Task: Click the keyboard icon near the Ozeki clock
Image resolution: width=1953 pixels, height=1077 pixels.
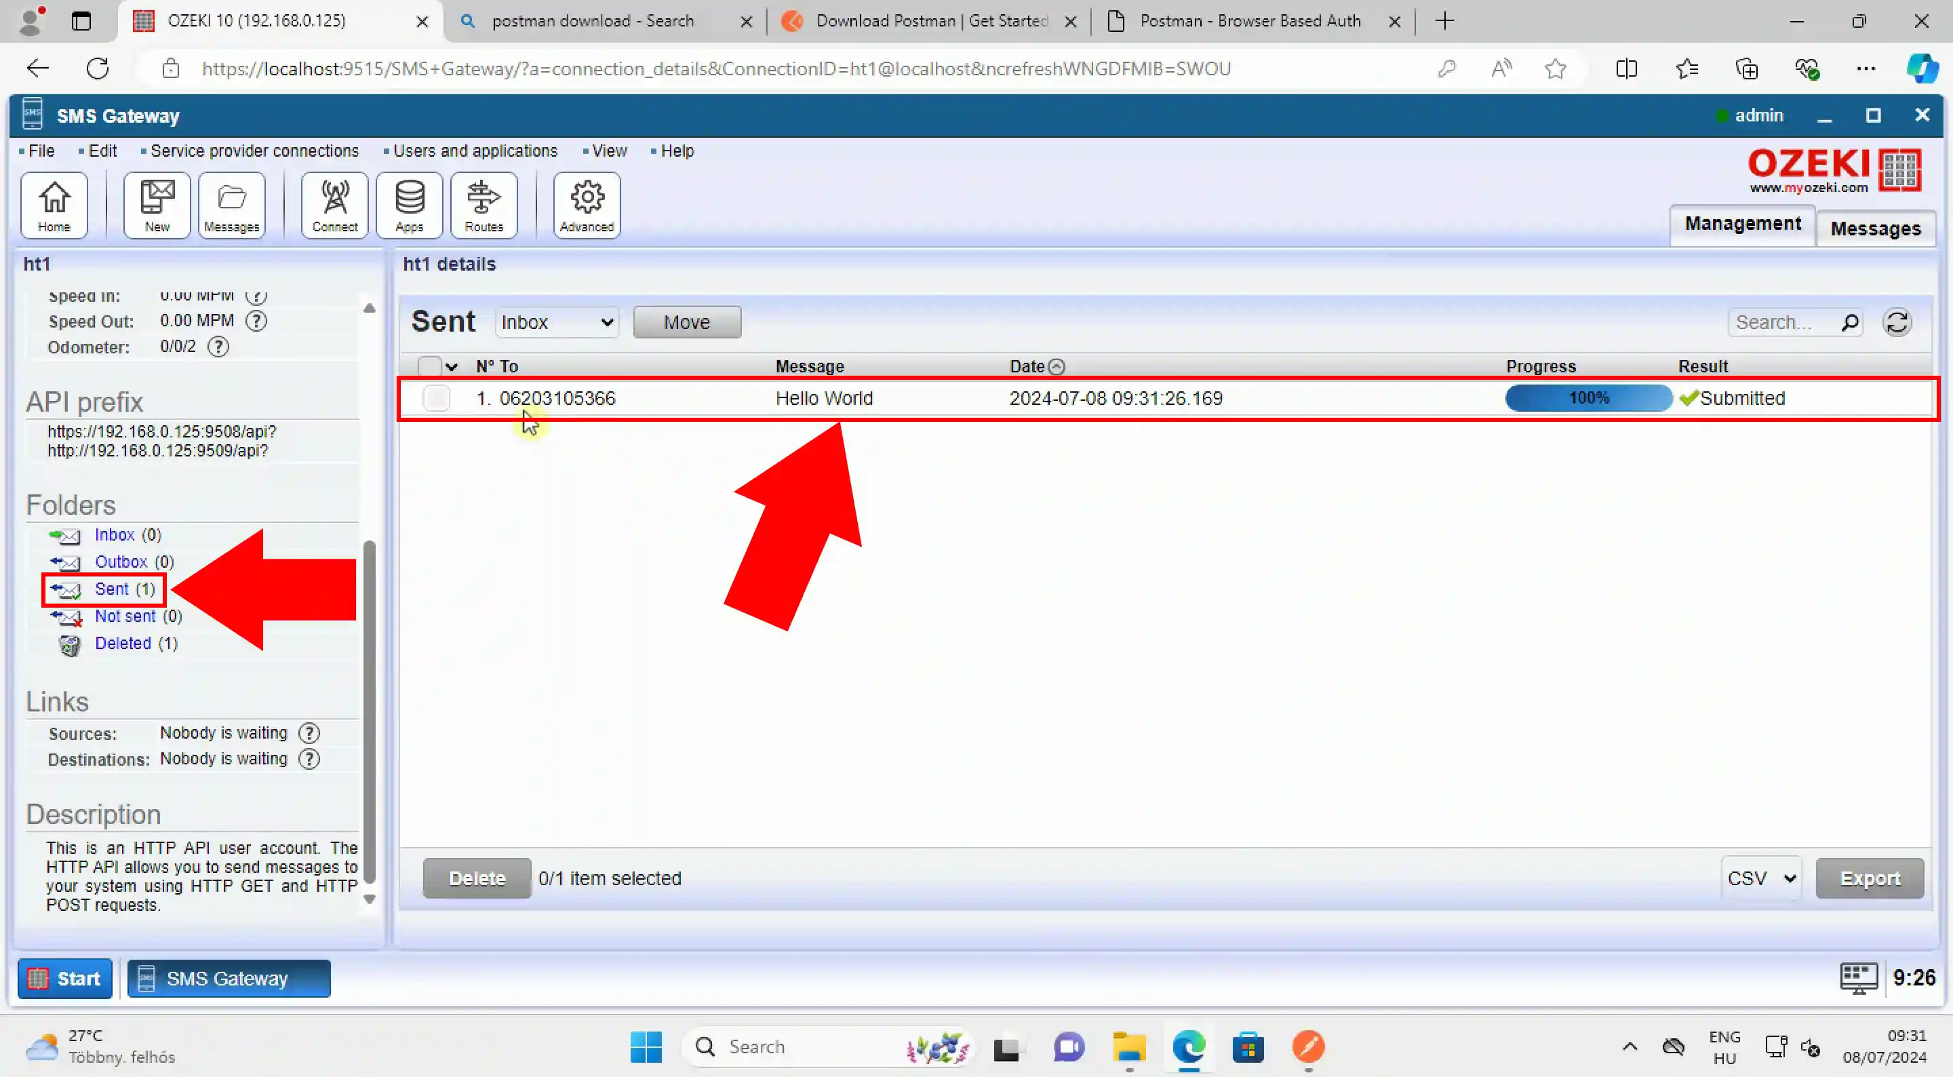Action: tap(1859, 979)
